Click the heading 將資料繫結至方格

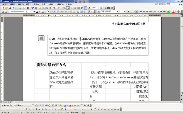point(51,65)
